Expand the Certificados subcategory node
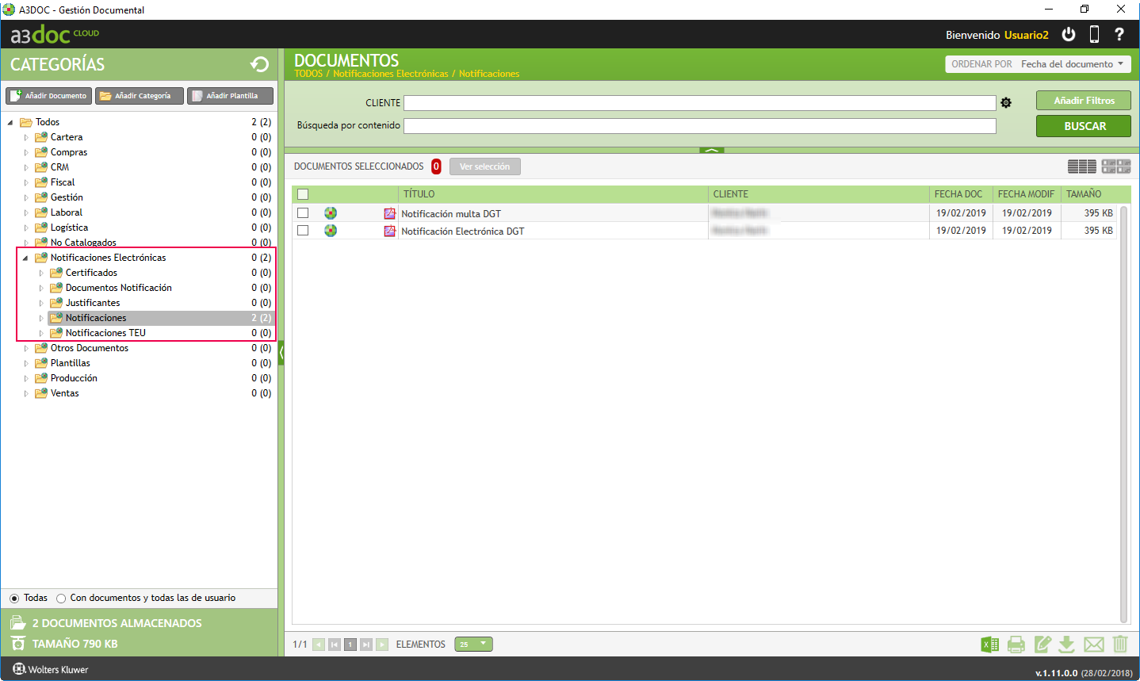The width and height of the screenshot is (1140, 681). [x=41, y=273]
